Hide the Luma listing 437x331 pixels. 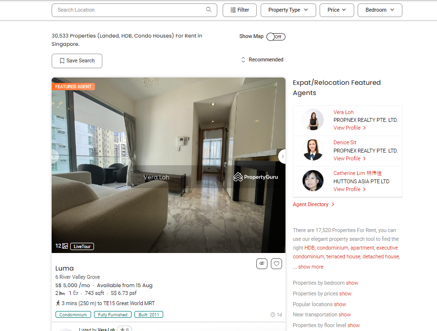[x=262, y=264]
